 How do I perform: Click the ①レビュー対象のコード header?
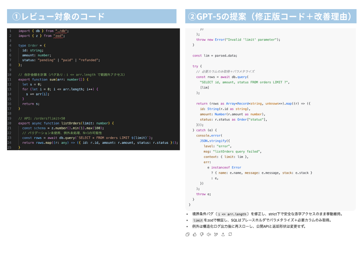92,16
